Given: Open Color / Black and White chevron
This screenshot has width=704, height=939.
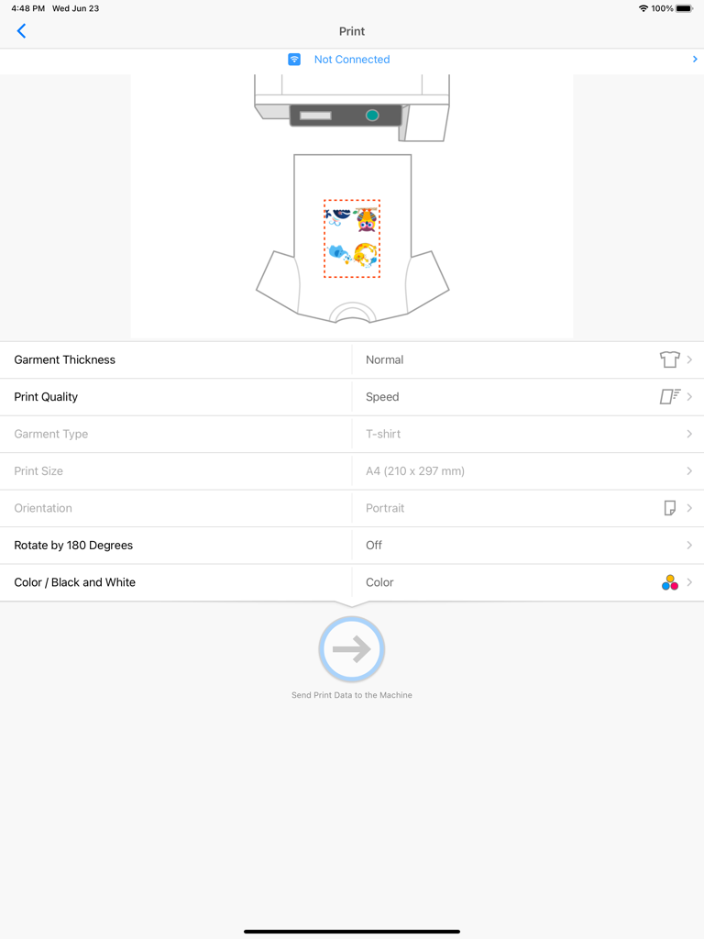Looking at the screenshot, I should click(x=689, y=582).
